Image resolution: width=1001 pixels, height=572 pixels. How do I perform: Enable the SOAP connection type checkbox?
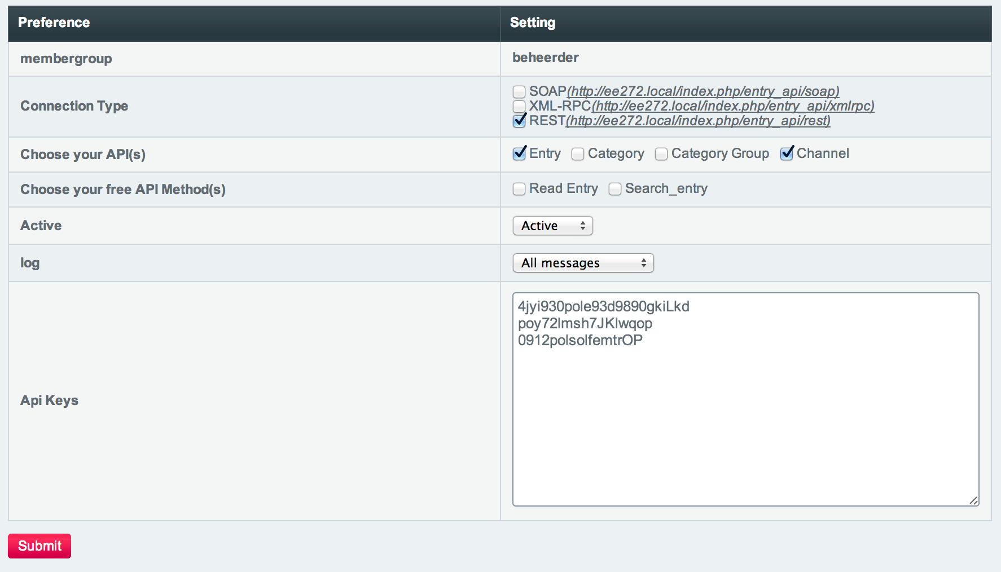pos(519,91)
